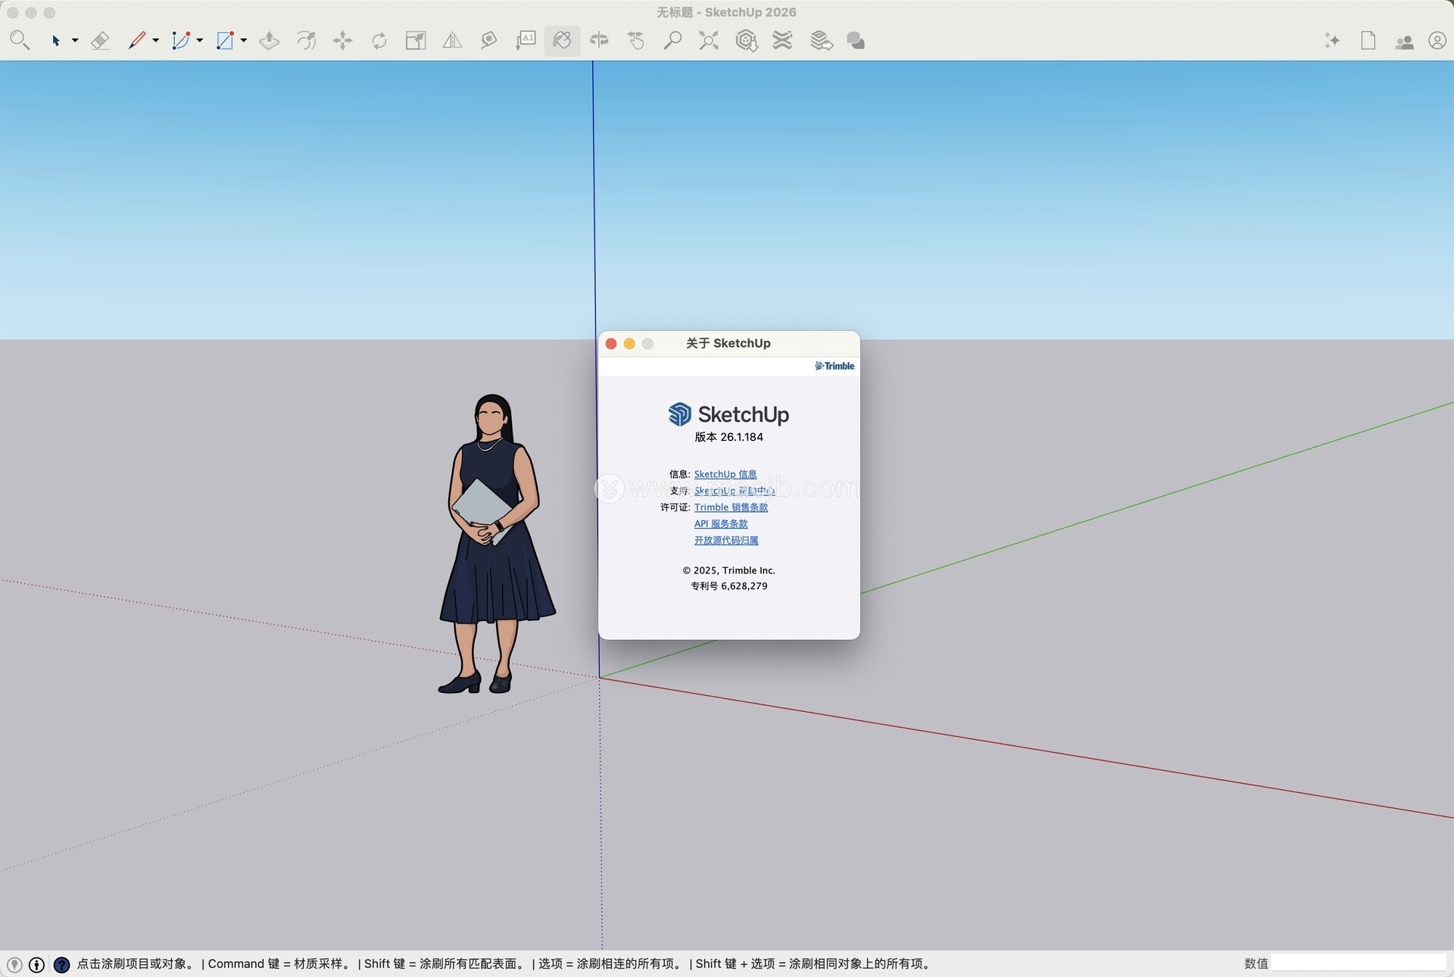Activate the Pan hand tool
Screen dimensions: 1454x977
(635, 40)
